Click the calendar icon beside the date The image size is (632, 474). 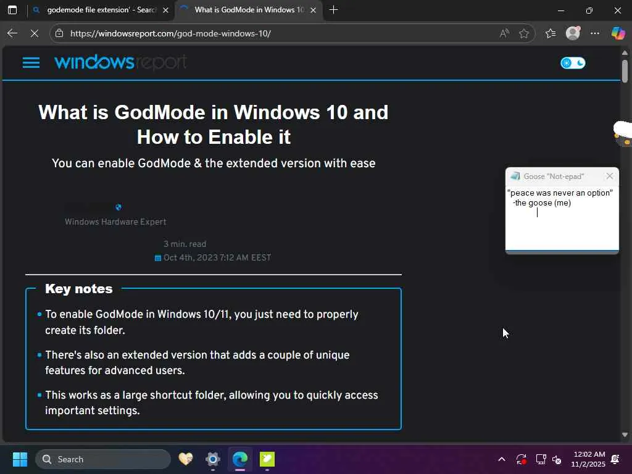(158, 258)
